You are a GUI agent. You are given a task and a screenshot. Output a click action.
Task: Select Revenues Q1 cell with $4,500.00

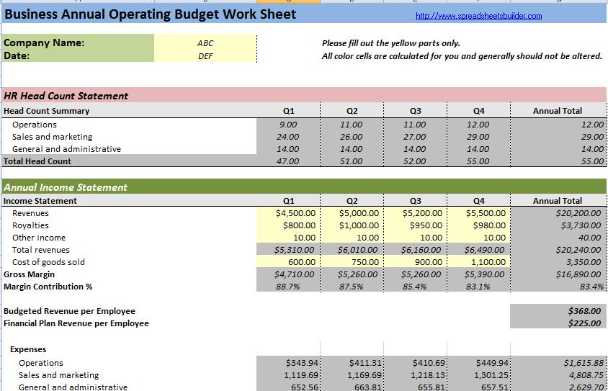coord(288,213)
